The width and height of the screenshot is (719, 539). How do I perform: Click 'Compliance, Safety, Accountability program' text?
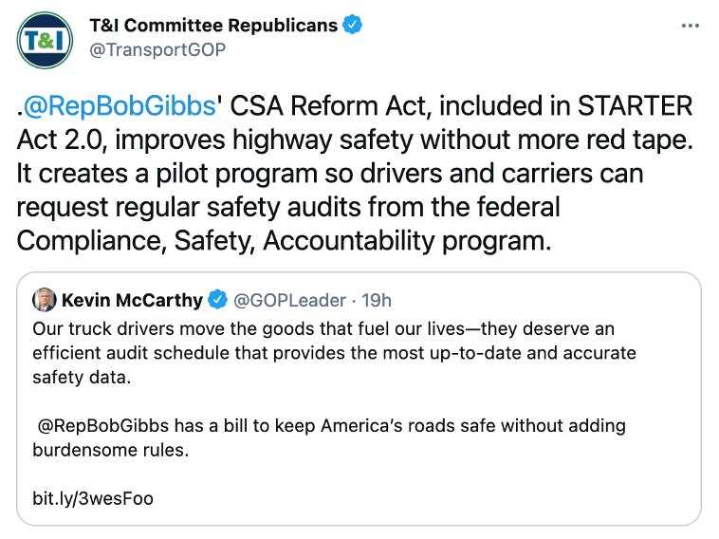pyautogui.click(x=283, y=241)
